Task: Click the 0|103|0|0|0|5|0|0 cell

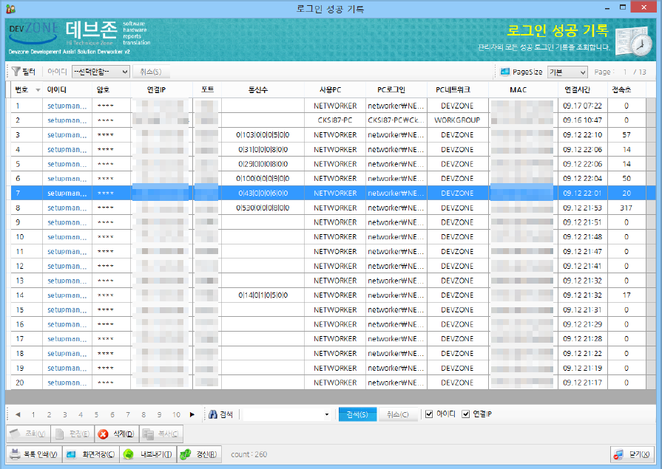Action: point(263,135)
